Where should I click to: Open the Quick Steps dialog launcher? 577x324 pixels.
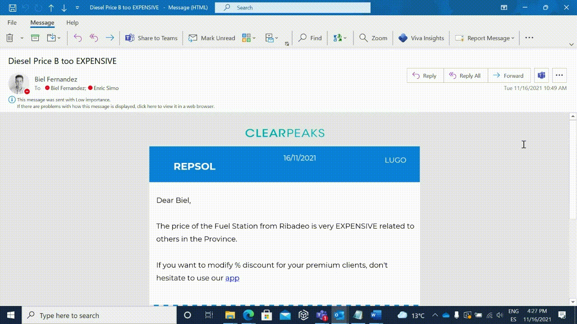click(x=287, y=44)
